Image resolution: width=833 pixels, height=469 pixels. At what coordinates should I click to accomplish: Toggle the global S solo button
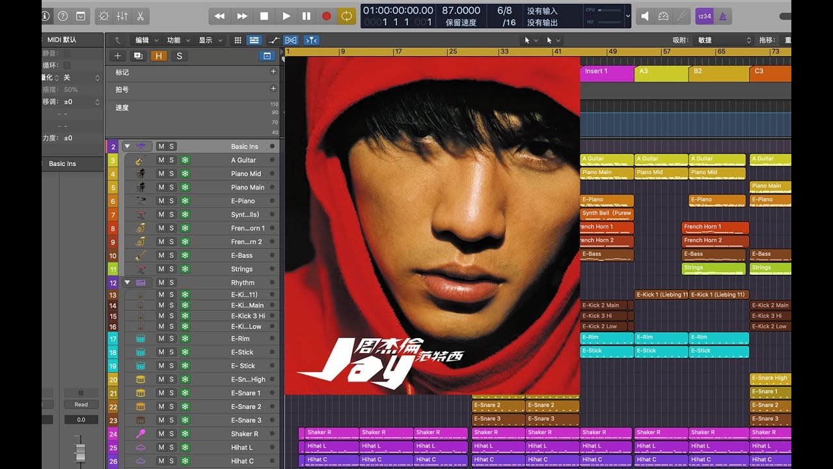179,56
